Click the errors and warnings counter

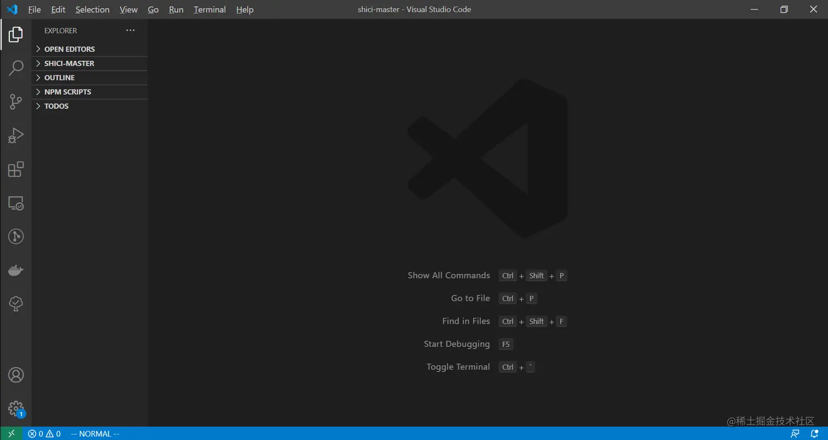click(x=44, y=433)
